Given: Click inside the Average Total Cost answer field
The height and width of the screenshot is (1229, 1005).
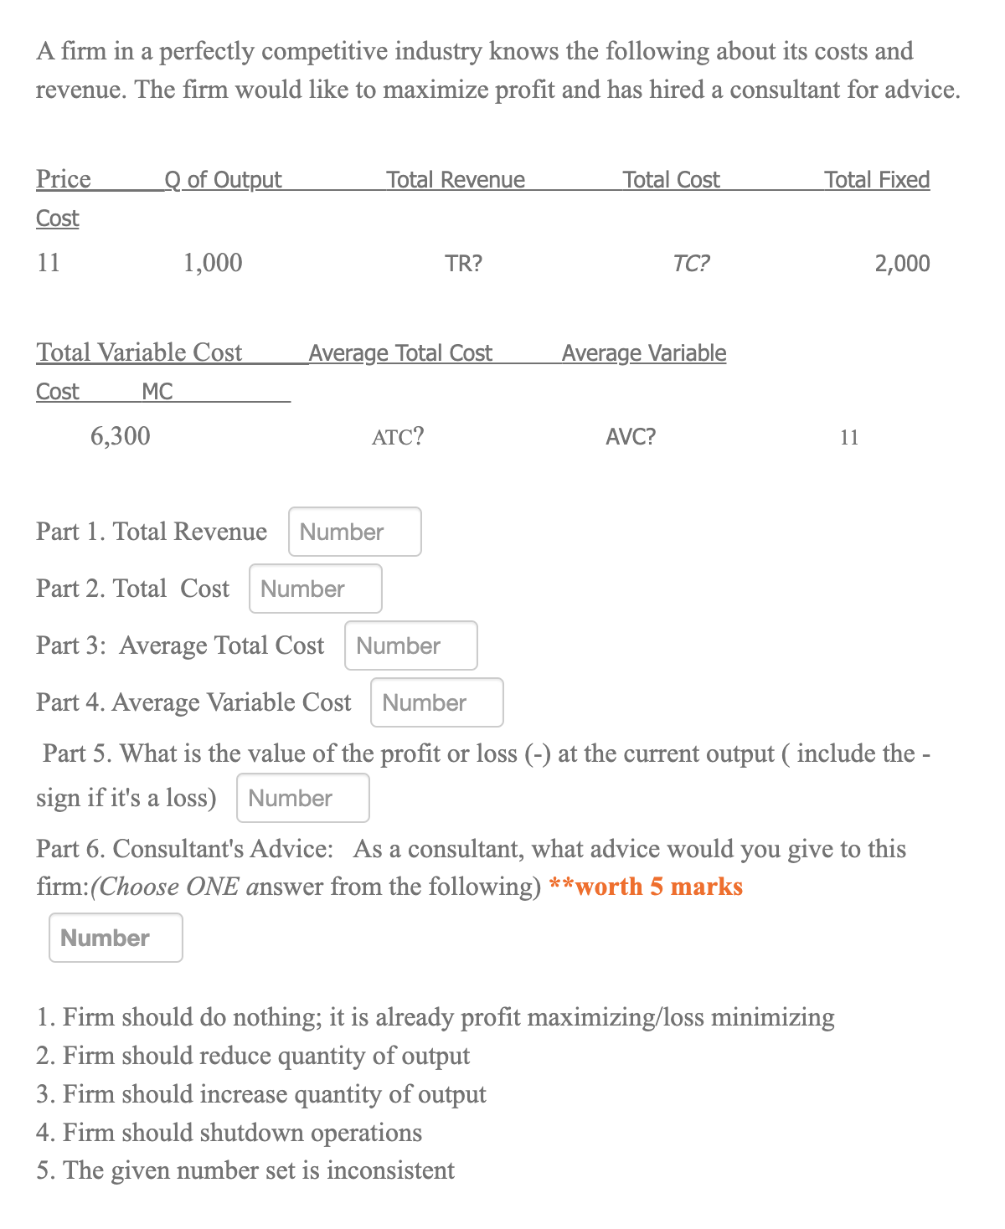Looking at the screenshot, I should tap(410, 645).
